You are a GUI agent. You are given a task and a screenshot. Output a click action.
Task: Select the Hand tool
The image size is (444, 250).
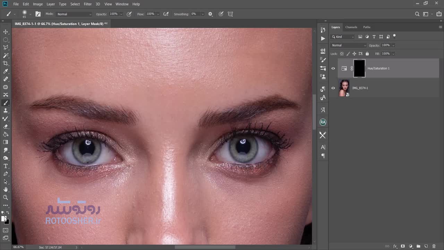(6, 190)
